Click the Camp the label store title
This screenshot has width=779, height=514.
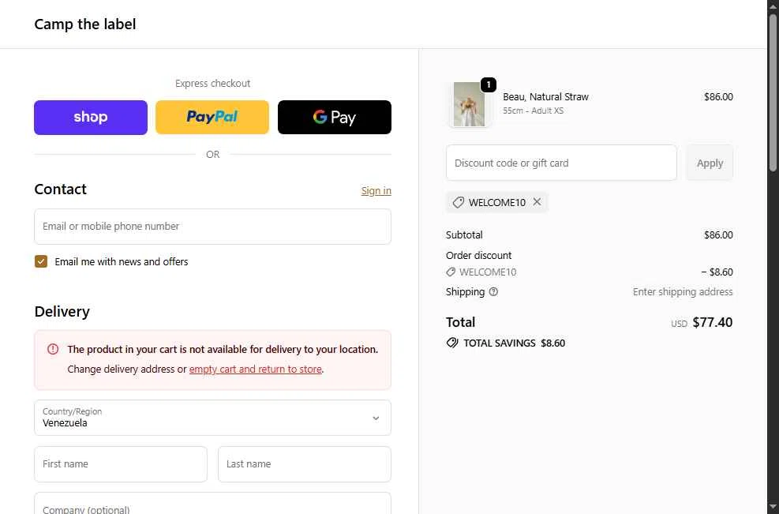pos(85,24)
